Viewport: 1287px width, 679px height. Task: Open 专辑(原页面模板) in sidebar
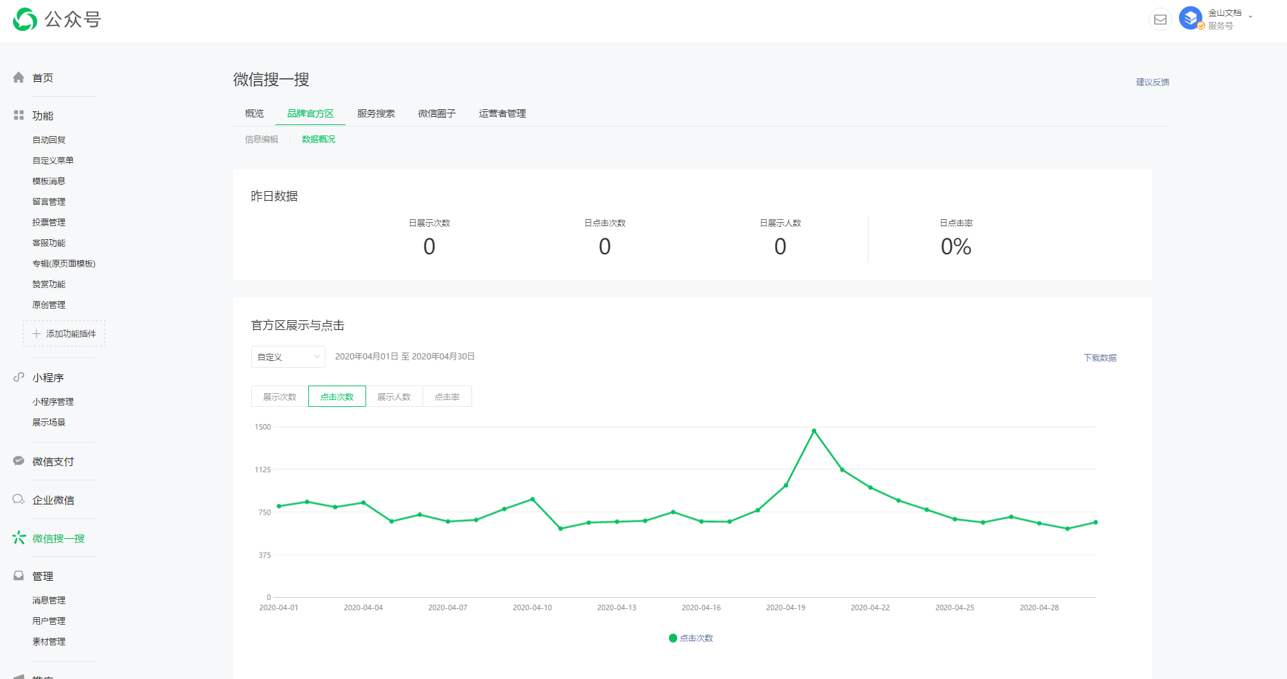pos(64,263)
